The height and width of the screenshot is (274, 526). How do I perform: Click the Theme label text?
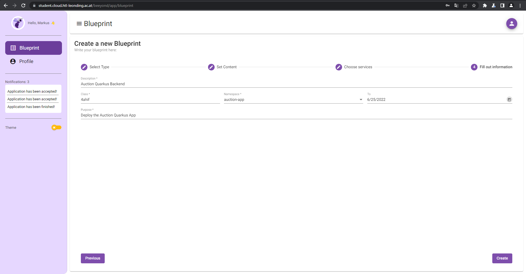point(11,128)
